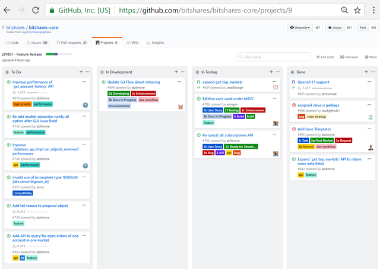Click avatar on 'on_objects_removed performance' card
380x269 pixels.
point(85,166)
